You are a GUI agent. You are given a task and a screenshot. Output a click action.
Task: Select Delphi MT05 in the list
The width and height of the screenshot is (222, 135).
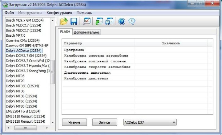tap(15, 76)
